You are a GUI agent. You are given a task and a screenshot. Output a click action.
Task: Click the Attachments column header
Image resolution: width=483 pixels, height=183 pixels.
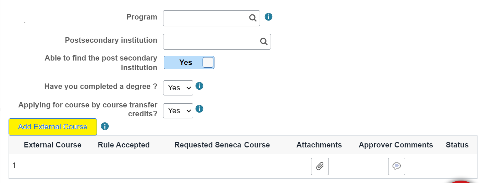[x=319, y=145]
